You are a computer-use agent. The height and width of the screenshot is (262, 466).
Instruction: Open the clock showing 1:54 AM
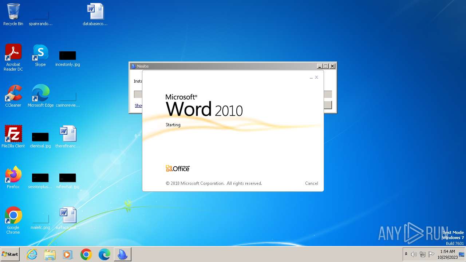[447, 254]
